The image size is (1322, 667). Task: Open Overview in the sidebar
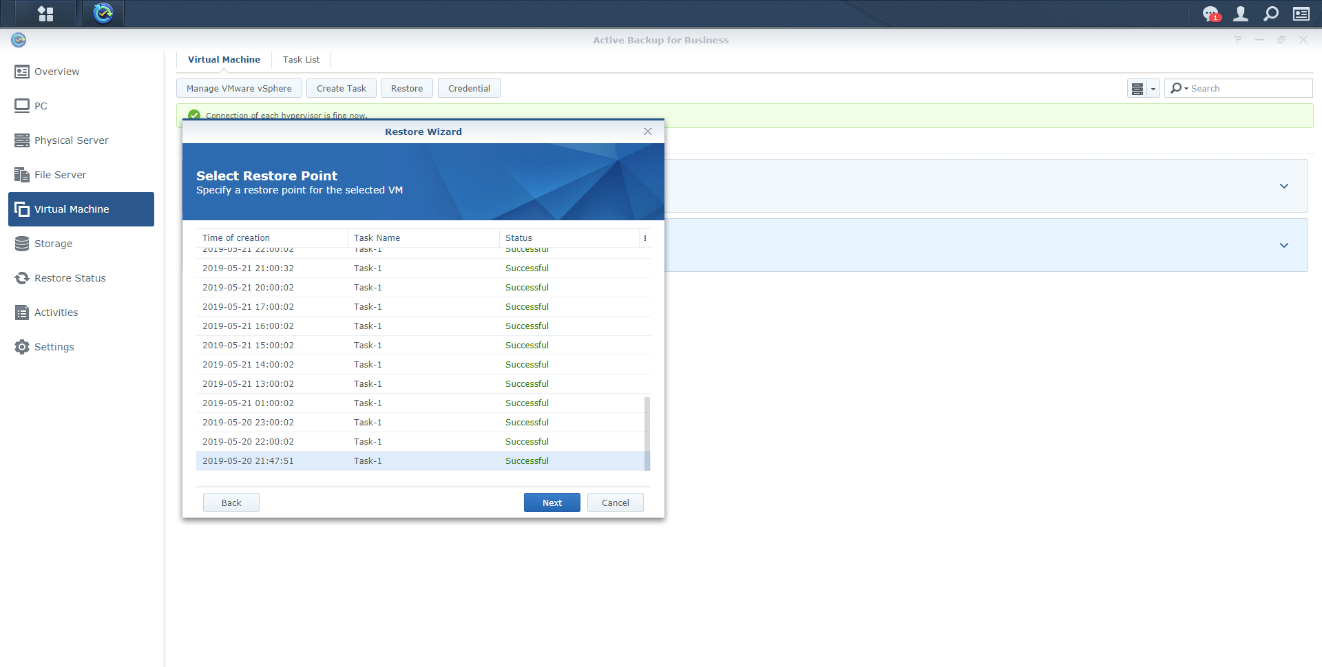coord(81,72)
